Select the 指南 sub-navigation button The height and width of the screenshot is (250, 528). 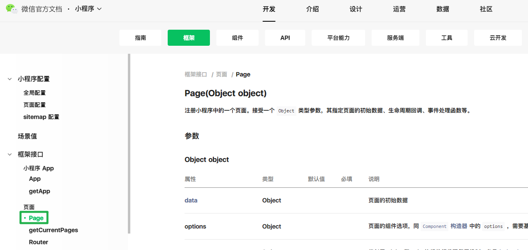pyautogui.click(x=140, y=38)
